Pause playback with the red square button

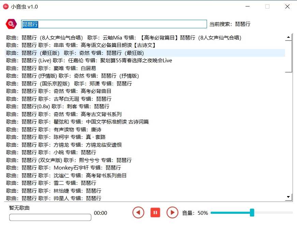click(155, 212)
